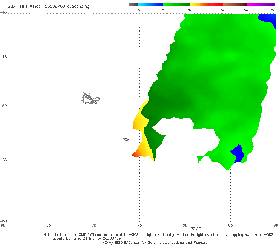Click the swath time label '23:52'
Image resolution: width=279 pixels, height=245 pixels.
(196, 229)
